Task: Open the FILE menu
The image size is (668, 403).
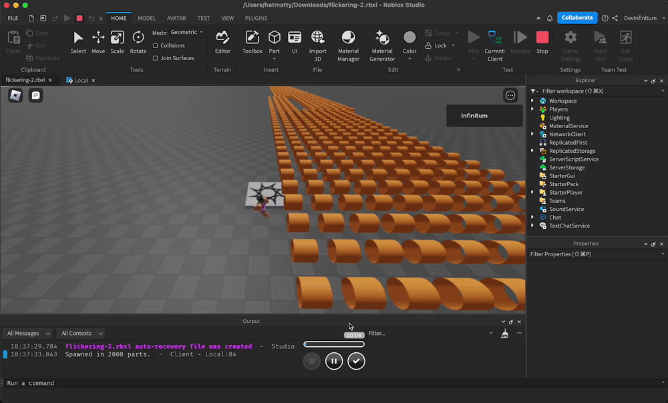Action: [x=13, y=18]
